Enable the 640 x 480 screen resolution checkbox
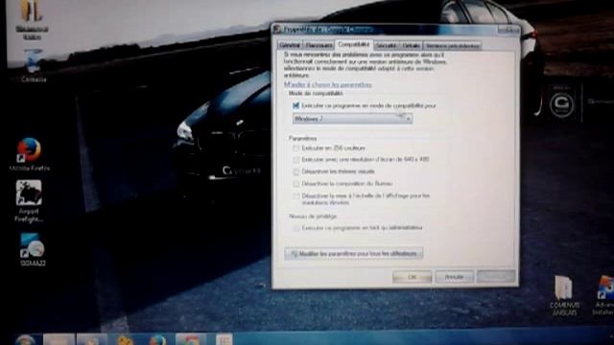 tap(296, 160)
